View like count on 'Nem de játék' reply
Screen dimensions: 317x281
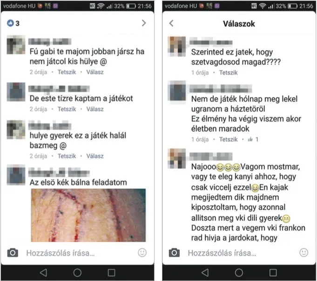[x=253, y=140]
